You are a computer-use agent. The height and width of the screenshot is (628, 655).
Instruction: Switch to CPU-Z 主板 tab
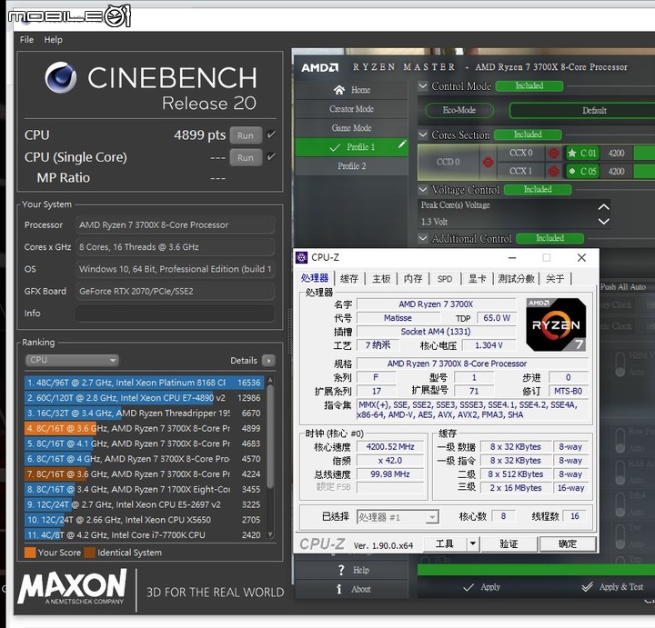click(x=381, y=279)
